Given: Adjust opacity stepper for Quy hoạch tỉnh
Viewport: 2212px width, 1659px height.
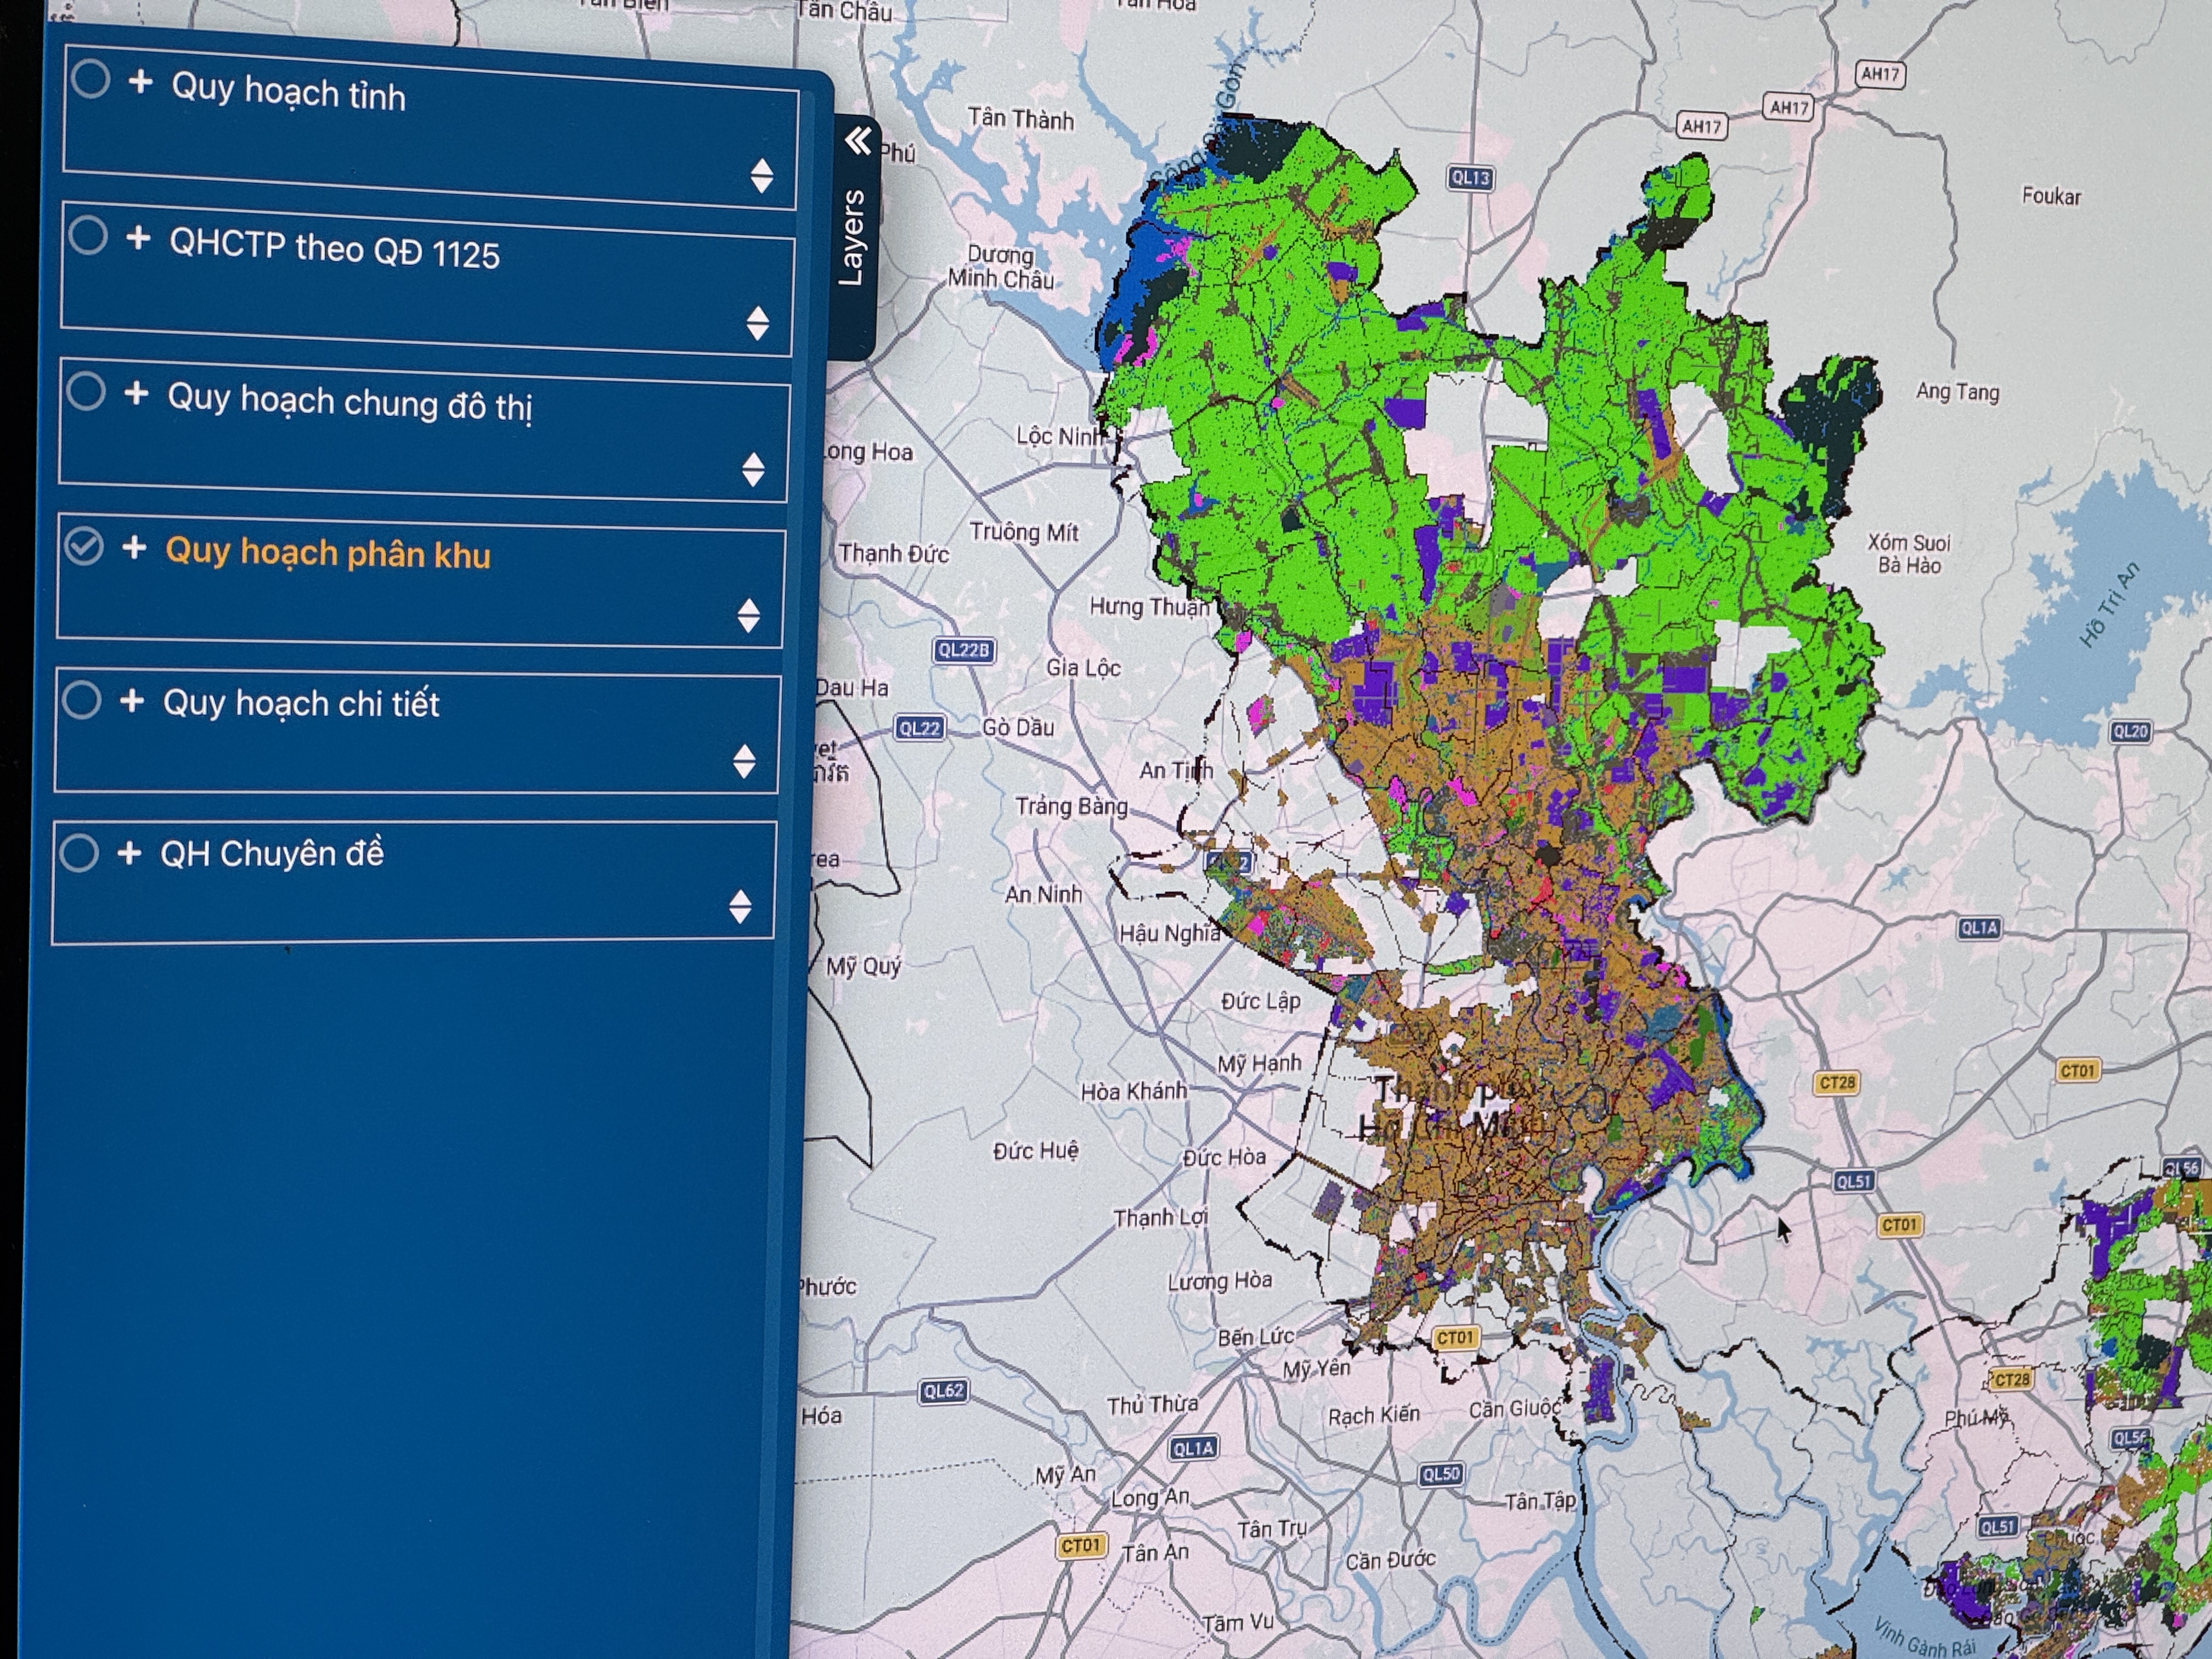Looking at the screenshot, I should (x=762, y=175).
